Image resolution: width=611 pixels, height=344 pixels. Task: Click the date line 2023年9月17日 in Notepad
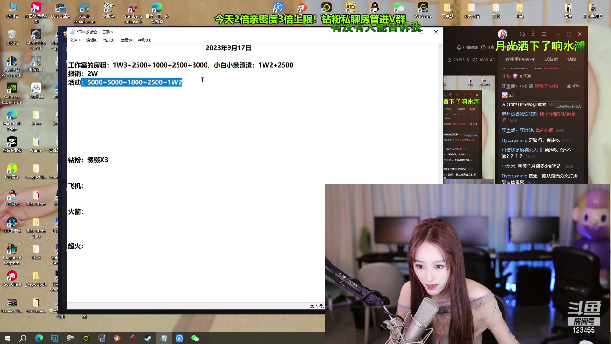point(228,48)
